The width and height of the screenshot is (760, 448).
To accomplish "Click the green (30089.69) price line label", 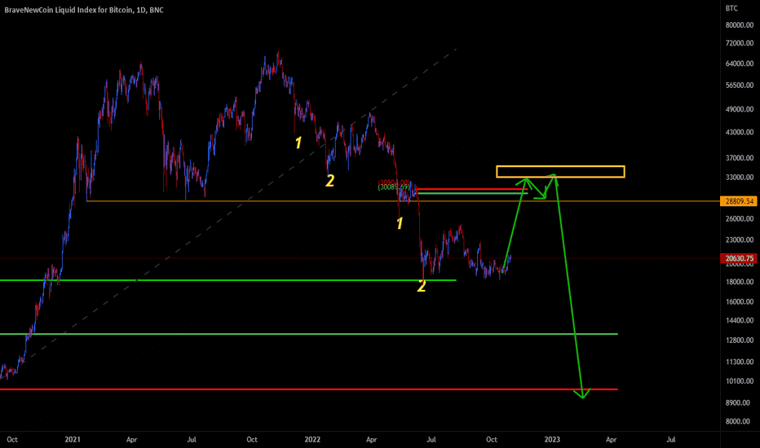I will tap(394, 187).
